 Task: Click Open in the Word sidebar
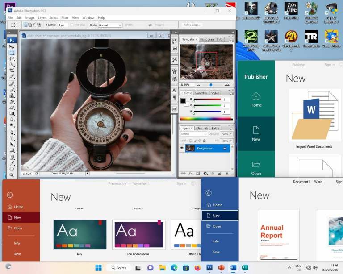click(217, 226)
